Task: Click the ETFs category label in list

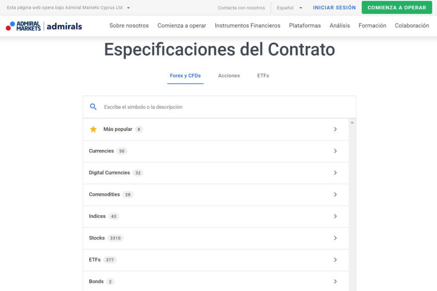Action: pyautogui.click(x=95, y=259)
